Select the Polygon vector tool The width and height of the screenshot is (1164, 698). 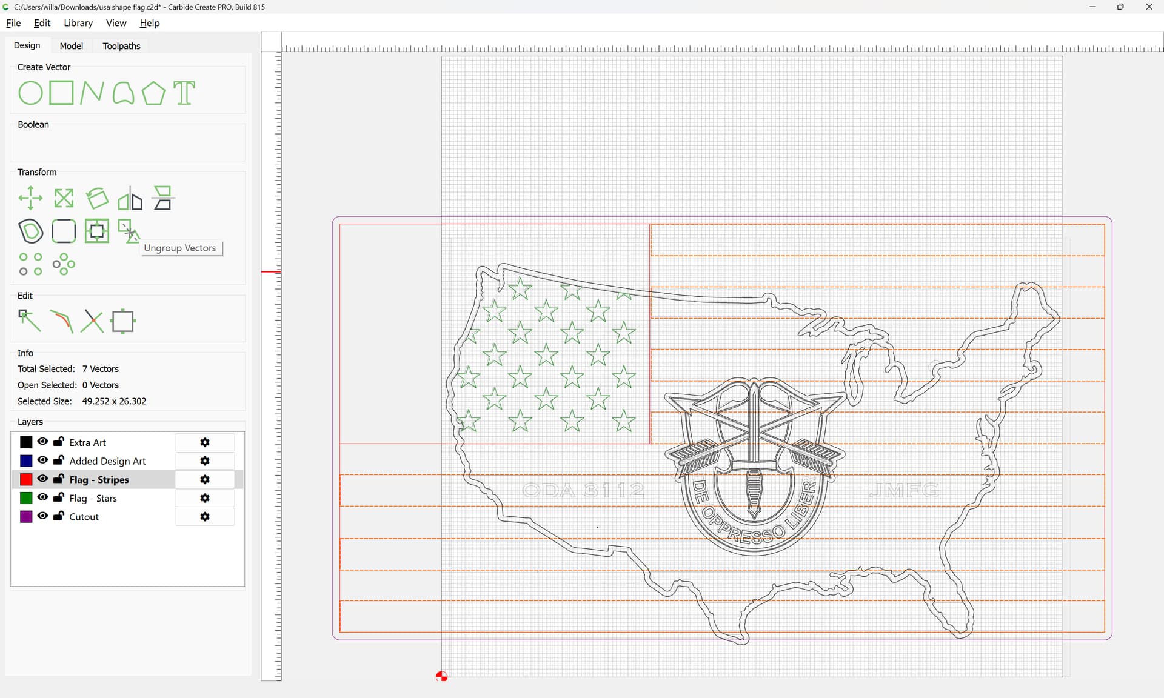pyautogui.click(x=153, y=93)
